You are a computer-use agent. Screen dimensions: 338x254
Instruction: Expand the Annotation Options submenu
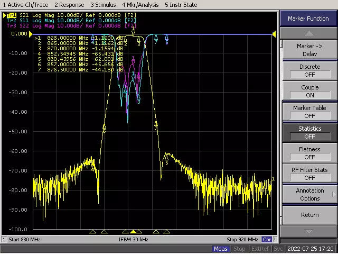[x=309, y=194]
